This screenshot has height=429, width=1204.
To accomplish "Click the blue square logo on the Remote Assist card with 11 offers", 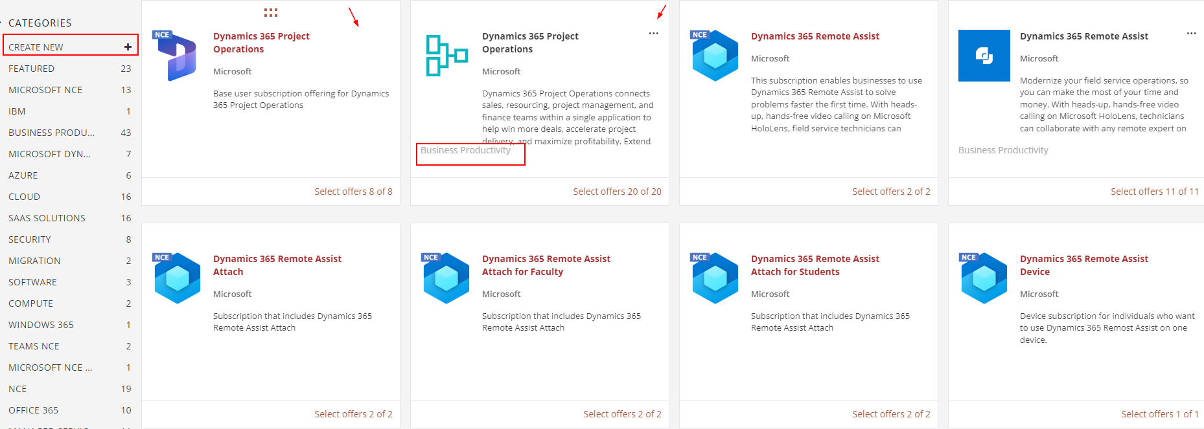I will click(x=984, y=56).
